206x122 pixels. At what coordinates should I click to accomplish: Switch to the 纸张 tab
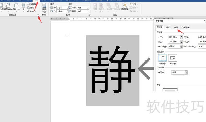pos(168,27)
